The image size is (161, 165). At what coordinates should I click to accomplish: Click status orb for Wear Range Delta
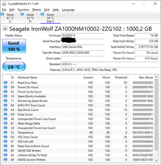(6, 123)
